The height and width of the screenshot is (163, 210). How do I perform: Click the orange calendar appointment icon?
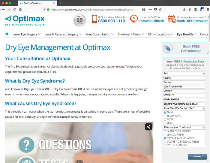pos(172,19)
